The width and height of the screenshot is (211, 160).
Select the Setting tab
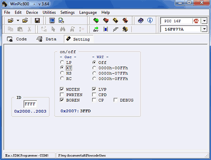click(78, 39)
